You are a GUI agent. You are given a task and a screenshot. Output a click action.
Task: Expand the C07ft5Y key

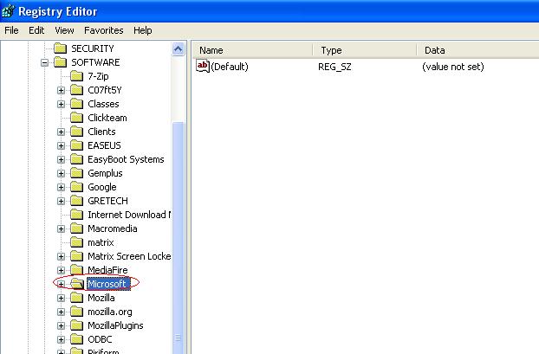62,90
